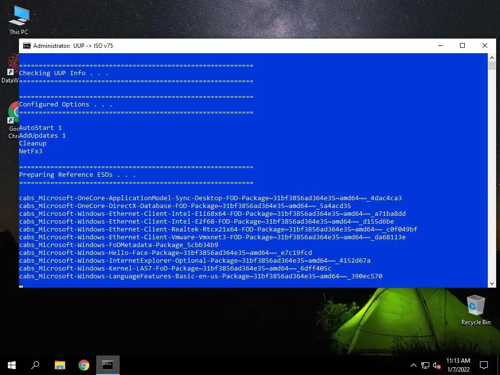This screenshot has height=375, width=500.
Task: Select the command prompt taskbar button
Action: tap(108, 365)
